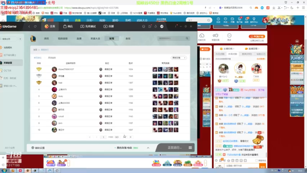This screenshot has width=307, height=173.
Task: Click the sidebar search apps field
Action: [x=8, y=39]
